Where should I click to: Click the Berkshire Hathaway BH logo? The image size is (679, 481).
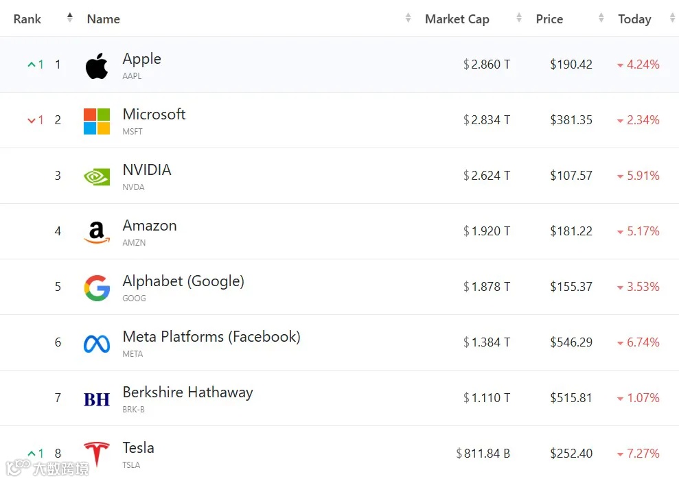pos(97,399)
